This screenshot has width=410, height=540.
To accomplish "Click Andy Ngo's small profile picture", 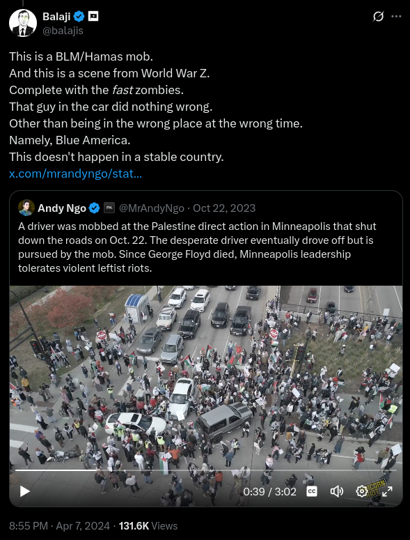I will (x=26, y=208).
